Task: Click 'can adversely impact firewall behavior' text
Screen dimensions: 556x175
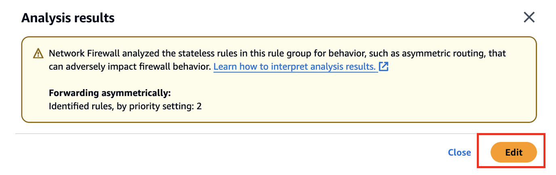Action: [x=129, y=67]
